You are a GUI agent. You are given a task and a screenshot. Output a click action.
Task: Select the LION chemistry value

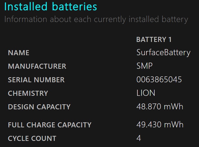pos(146,93)
